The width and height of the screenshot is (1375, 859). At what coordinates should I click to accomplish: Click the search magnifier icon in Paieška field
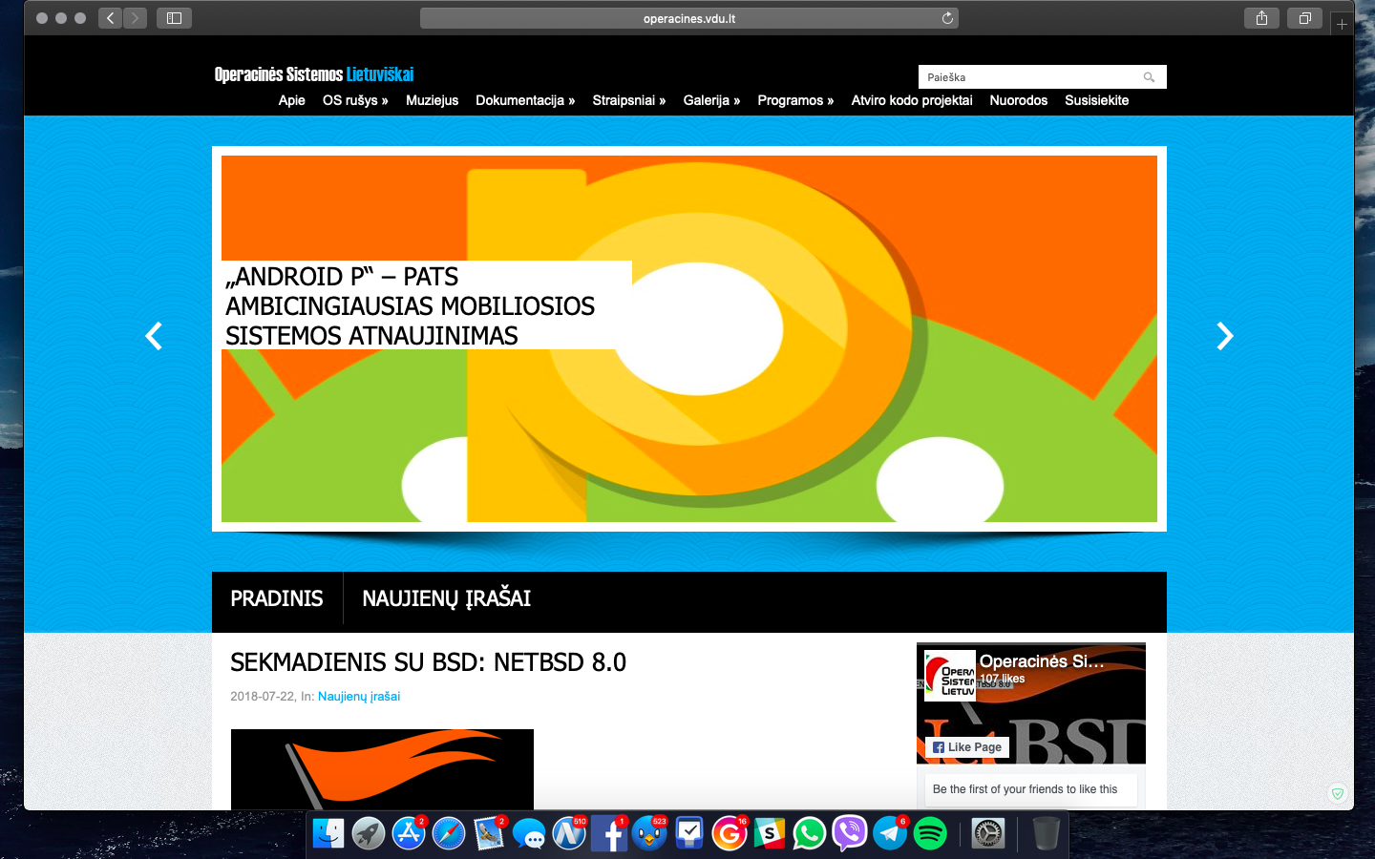[x=1149, y=77]
